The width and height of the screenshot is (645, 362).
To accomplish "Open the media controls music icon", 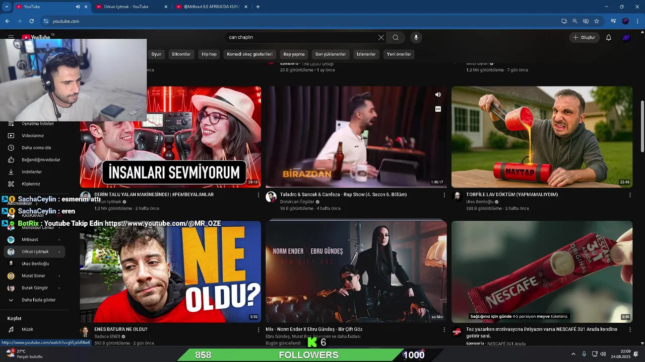I will coord(613,21).
